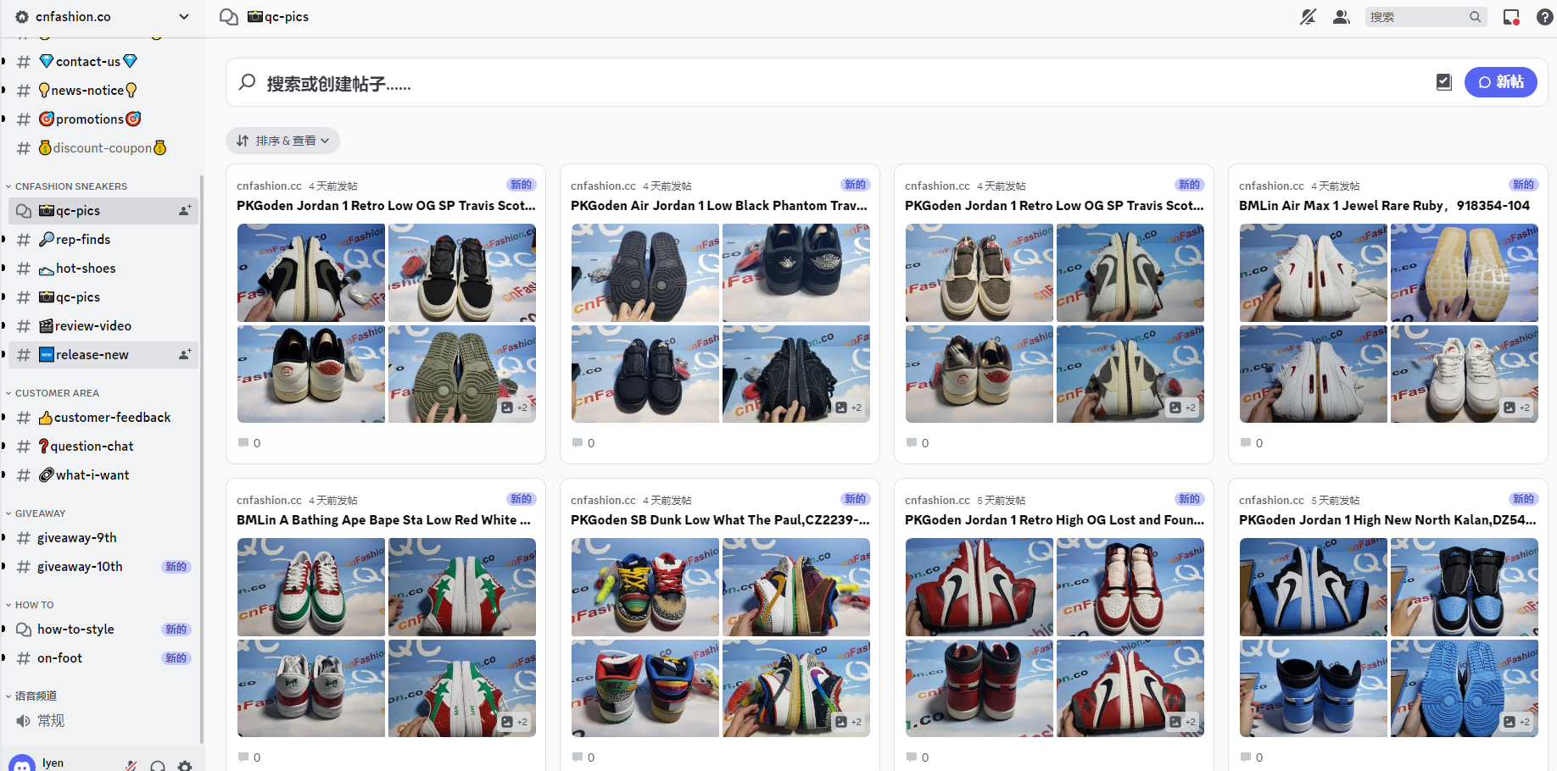Click the forum icon of how-to-style channel

coord(24,630)
